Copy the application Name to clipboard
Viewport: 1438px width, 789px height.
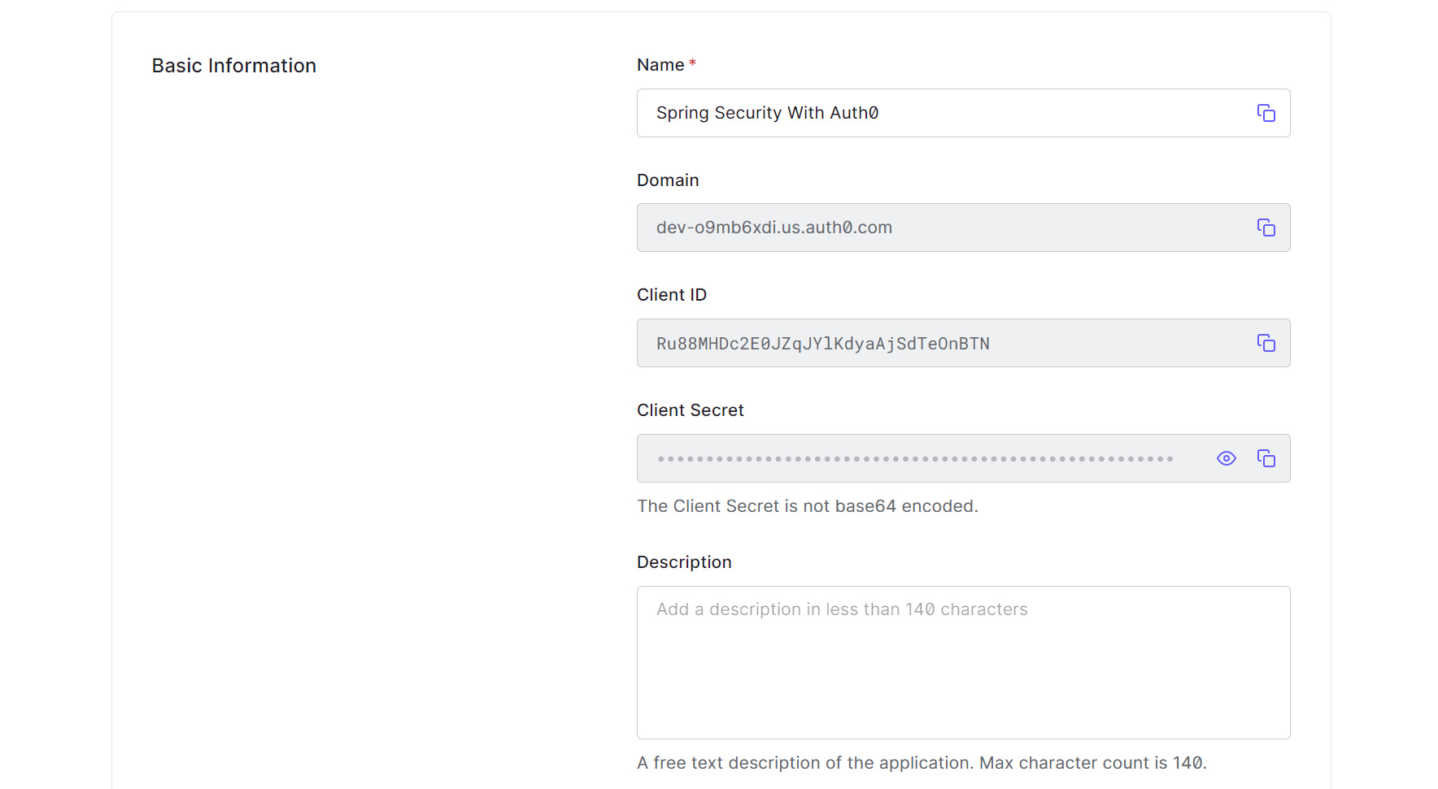1266,113
